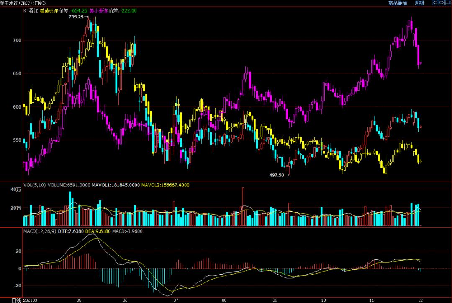
Task: Click the 09 month marker on time axis
Action: coord(275,300)
